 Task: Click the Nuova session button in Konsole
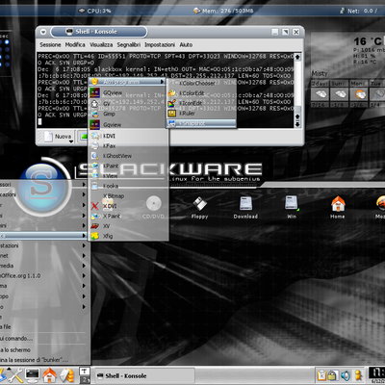[59, 137]
